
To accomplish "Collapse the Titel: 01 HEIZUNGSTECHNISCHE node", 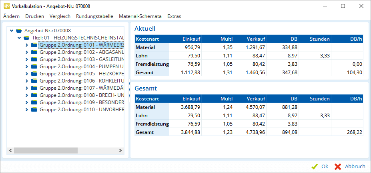I will [19, 38].
